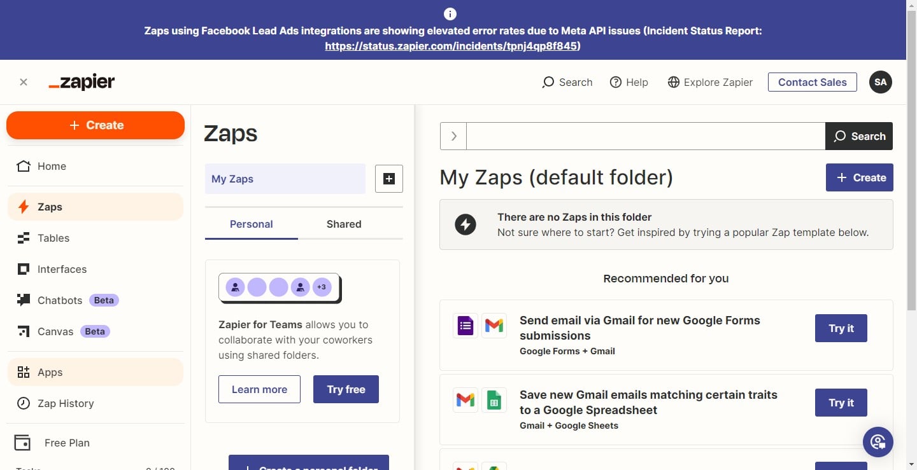Image resolution: width=917 pixels, height=470 pixels.
Task: Open the incident status report link
Action: pyautogui.click(x=452, y=46)
